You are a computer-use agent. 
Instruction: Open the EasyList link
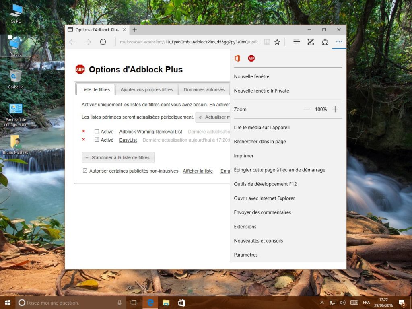pyautogui.click(x=128, y=140)
